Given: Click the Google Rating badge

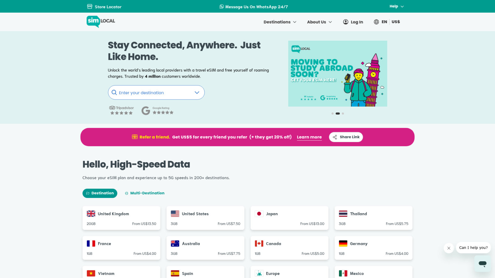Looking at the screenshot, I should [157, 110].
